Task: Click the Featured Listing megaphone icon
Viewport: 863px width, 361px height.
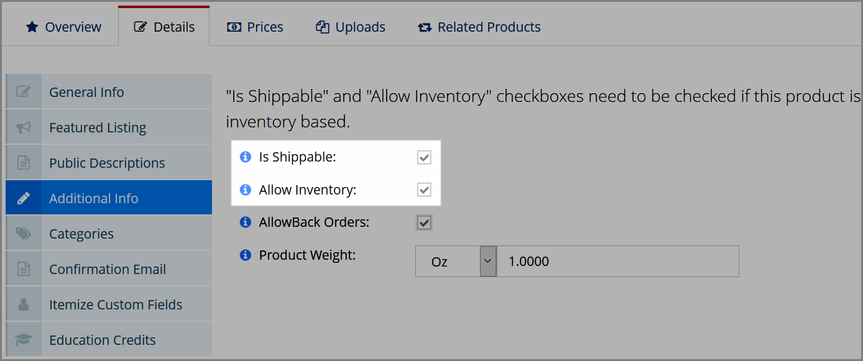Action: pyautogui.click(x=24, y=127)
